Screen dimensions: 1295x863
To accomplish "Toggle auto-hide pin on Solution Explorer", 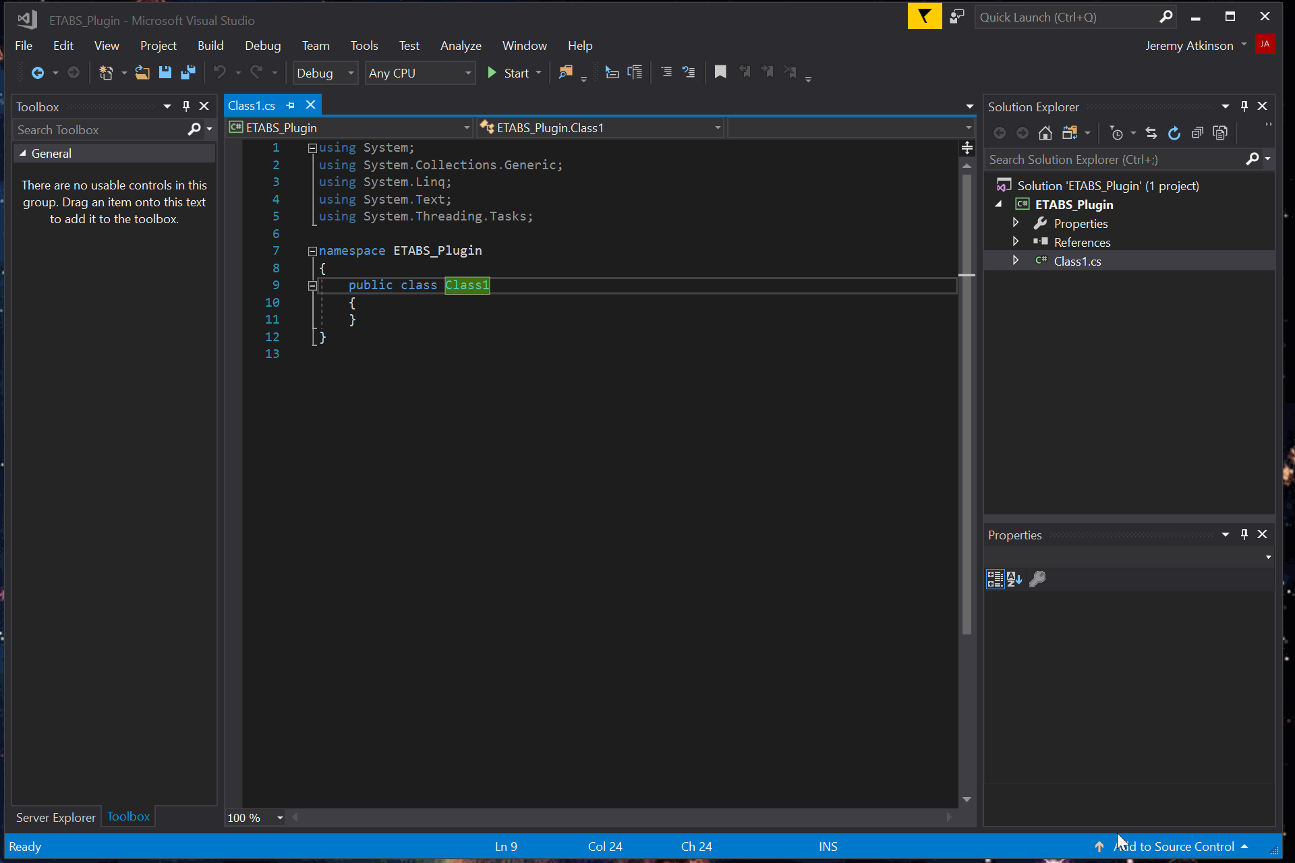I will (x=1244, y=107).
